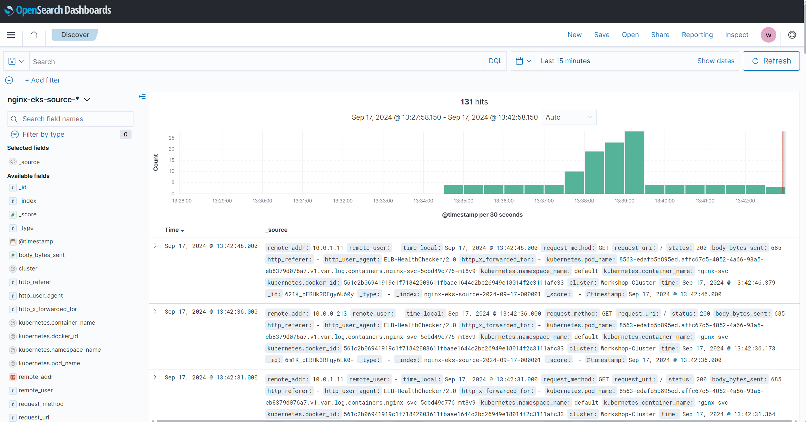Click the OpenSearch Dashboards logo

point(58,10)
